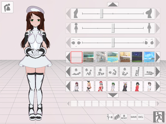Select the kneeling-before-standing pose icon

tap(137, 72)
